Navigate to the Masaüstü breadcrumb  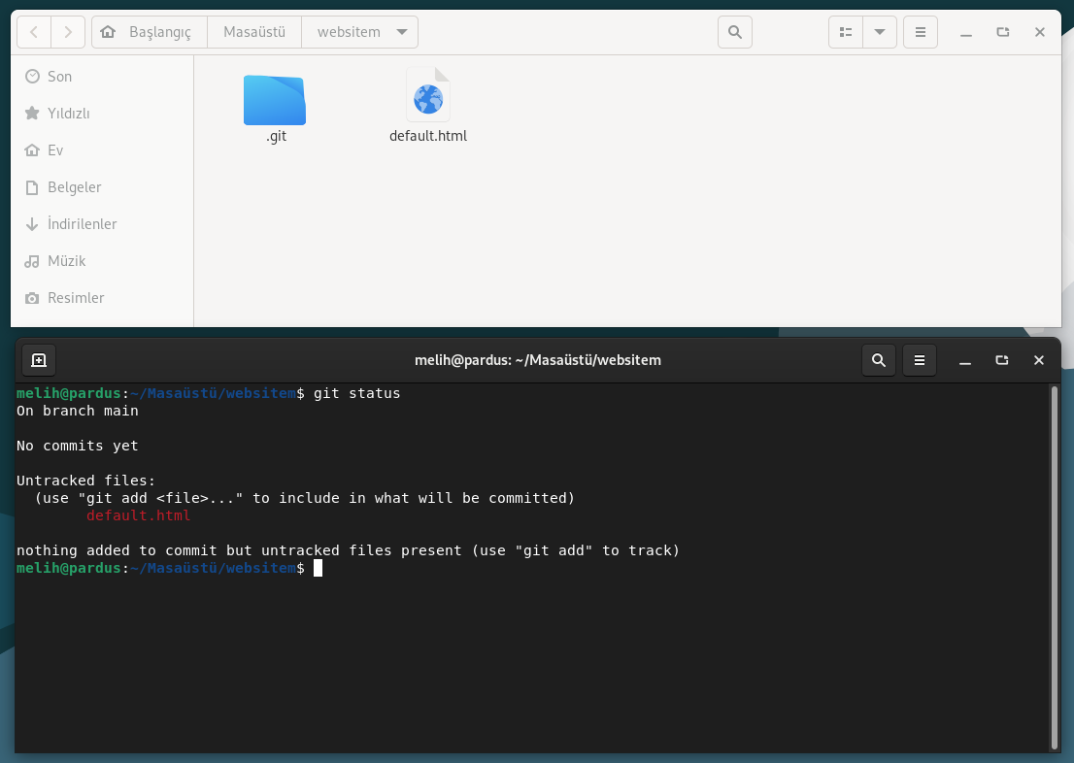pos(254,32)
